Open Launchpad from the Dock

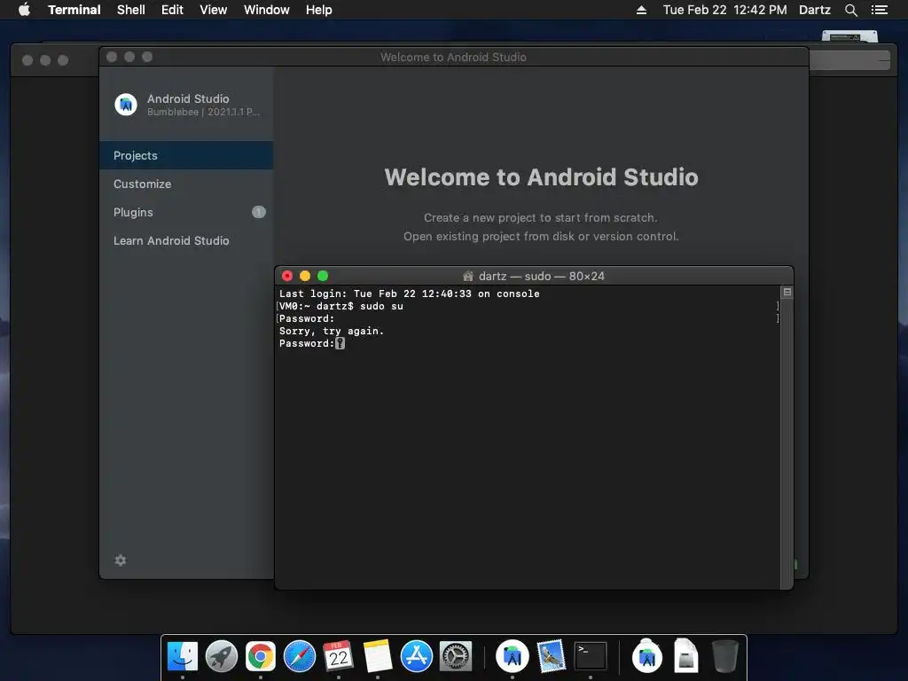point(221,657)
